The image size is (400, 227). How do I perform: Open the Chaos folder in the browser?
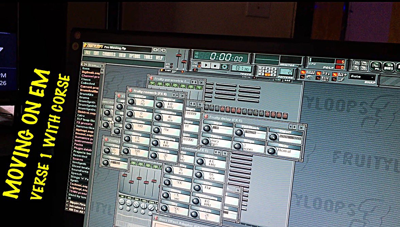coord(86,79)
